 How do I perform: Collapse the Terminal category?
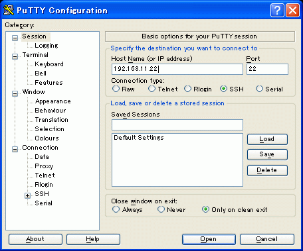(x=15, y=56)
